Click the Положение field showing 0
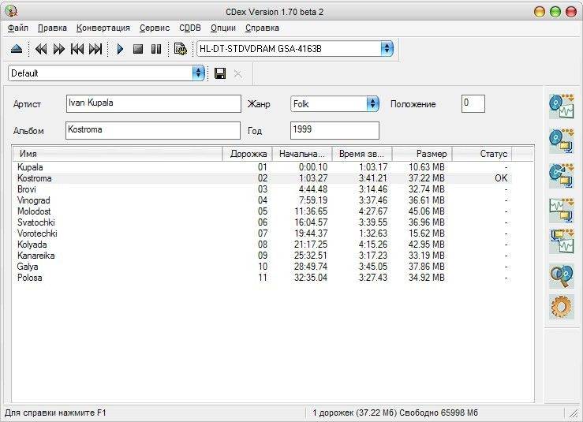 pos(473,104)
